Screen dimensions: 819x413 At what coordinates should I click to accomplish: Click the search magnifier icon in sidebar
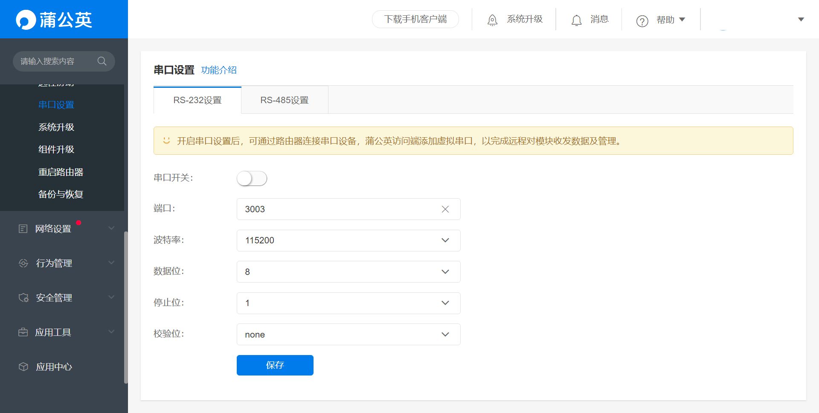102,61
